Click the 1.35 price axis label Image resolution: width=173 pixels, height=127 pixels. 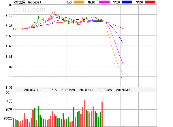point(9,87)
